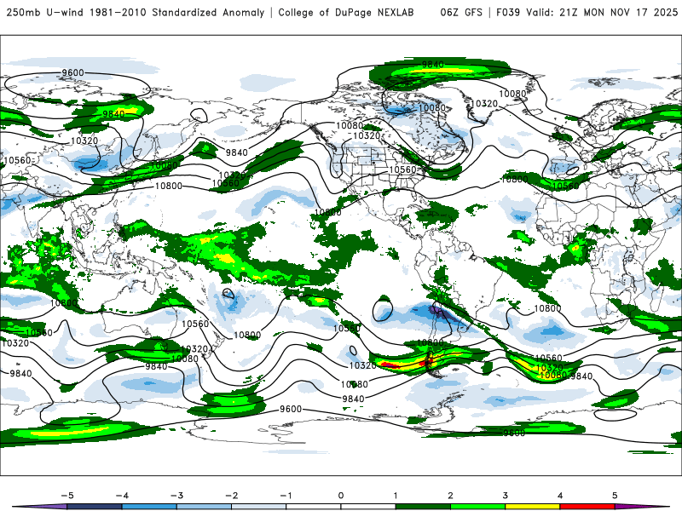682x511 pixels.
Task: Click the "−3" colorbar tick label
Action: click(176, 496)
